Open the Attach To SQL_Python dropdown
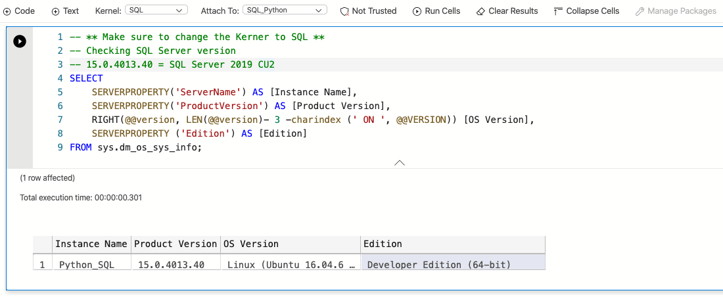Image resolution: width=723 pixels, height=297 pixels. (285, 11)
